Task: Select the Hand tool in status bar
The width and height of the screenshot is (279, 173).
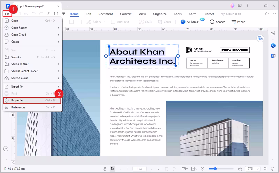Action: pyautogui.click(x=105, y=169)
